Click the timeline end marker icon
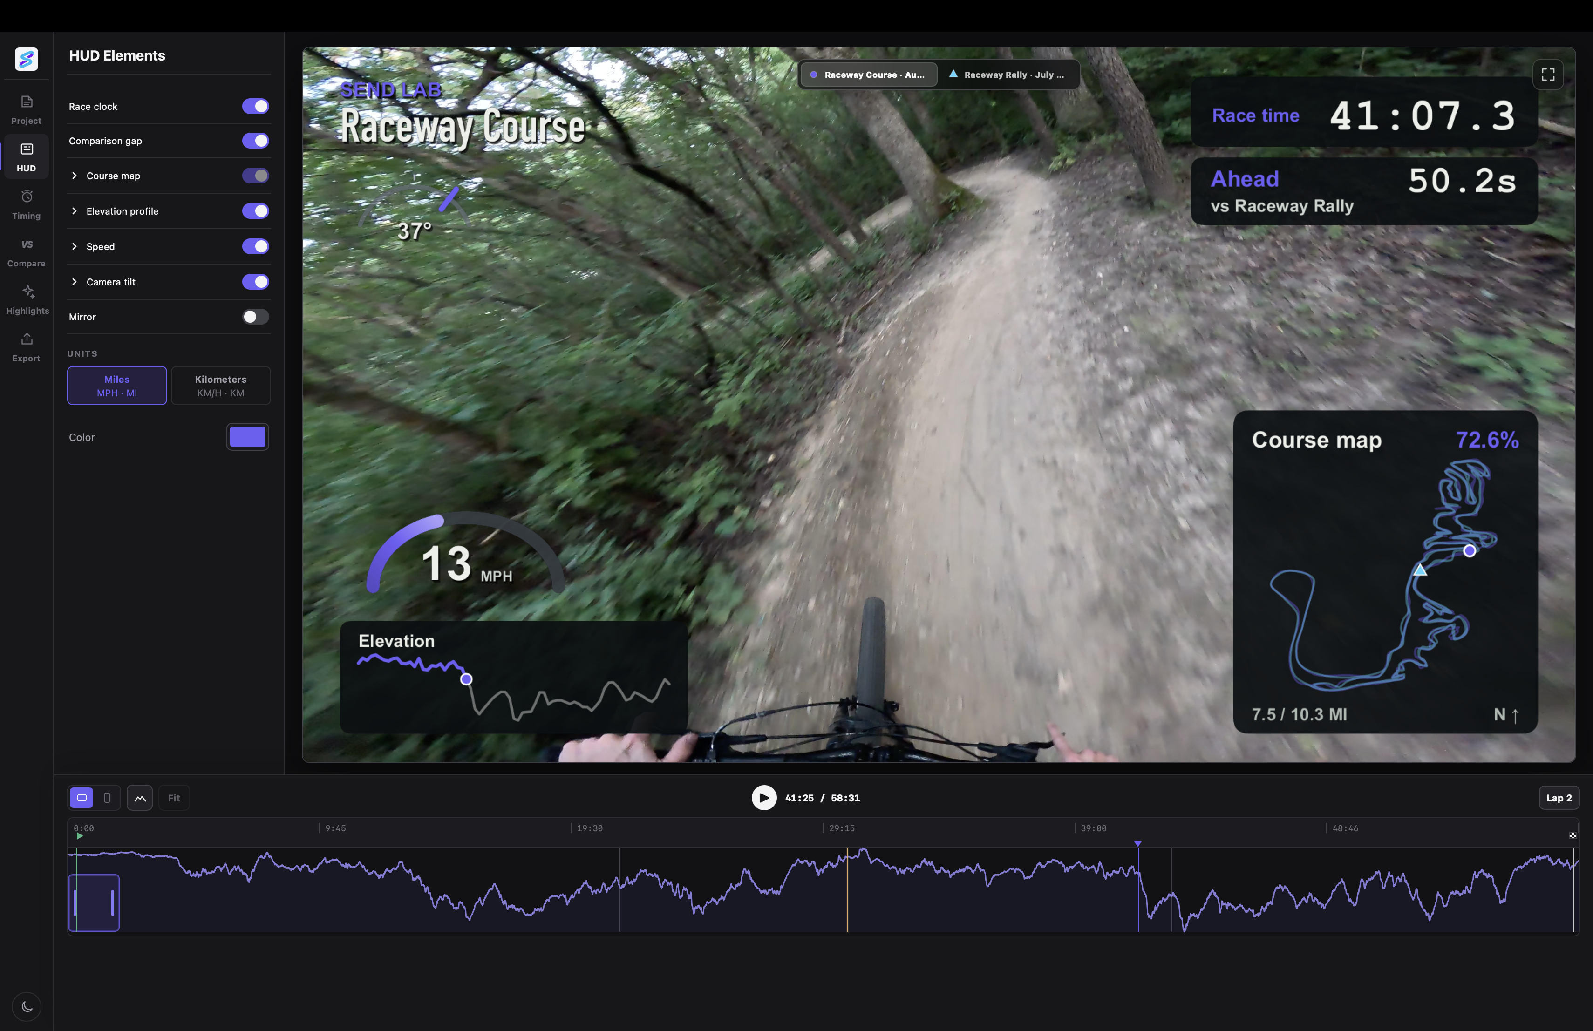This screenshot has width=1593, height=1031. [1573, 835]
